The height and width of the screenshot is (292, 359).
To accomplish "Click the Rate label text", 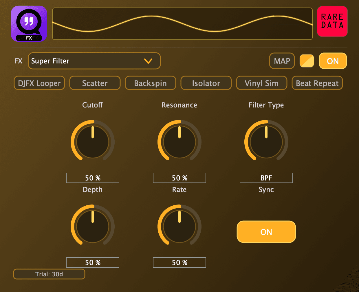I will [x=179, y=189].
